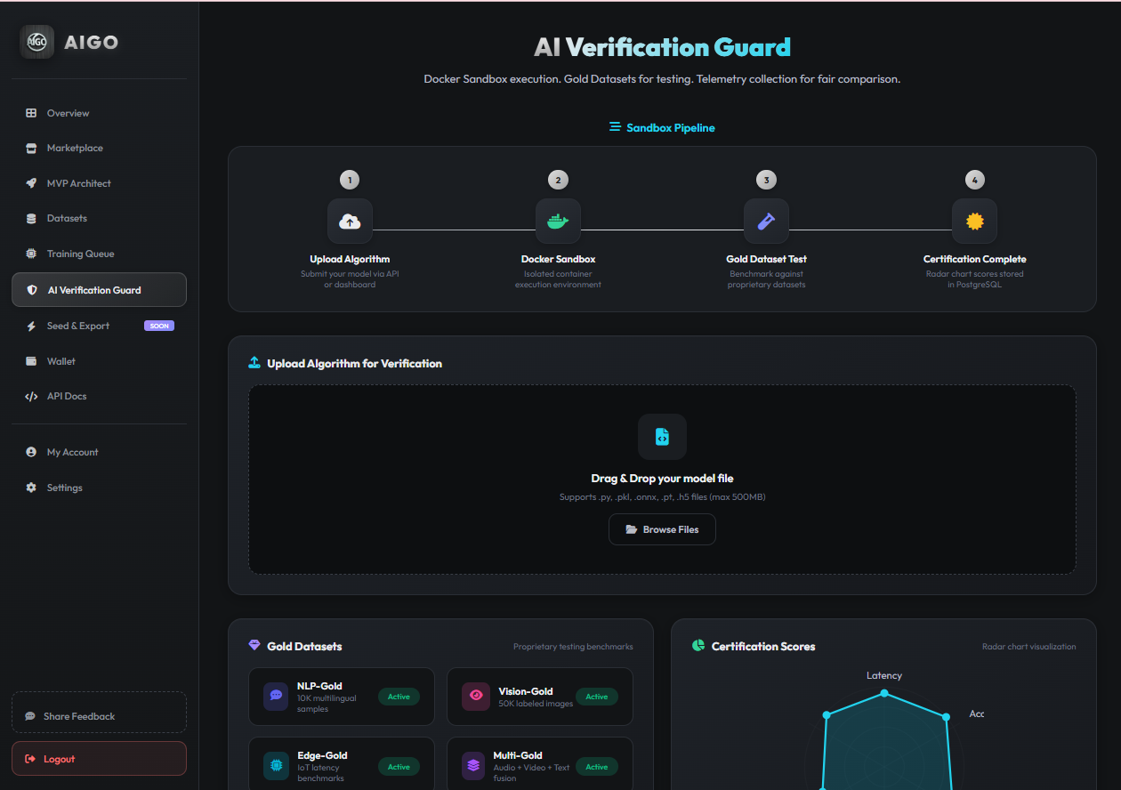
Task: Click the 'IoT latency benchmarks' text
Action: coord(322,773)
